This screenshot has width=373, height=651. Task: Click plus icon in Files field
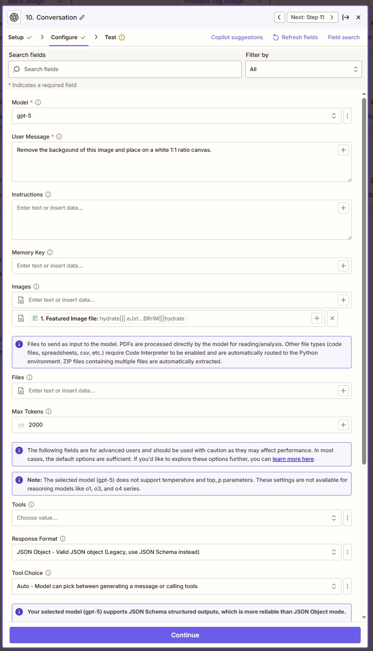click(x=343, y=391)
